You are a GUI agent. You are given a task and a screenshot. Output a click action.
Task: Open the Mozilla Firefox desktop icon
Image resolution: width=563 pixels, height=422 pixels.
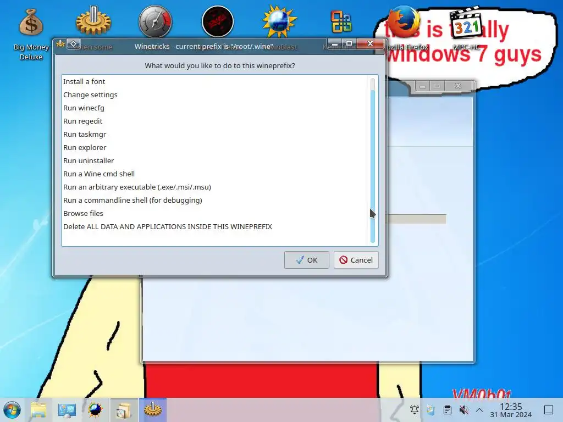pos(404,21)
